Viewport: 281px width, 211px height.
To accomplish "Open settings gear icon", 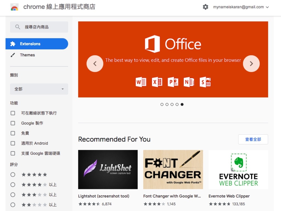I will point(205,7).
